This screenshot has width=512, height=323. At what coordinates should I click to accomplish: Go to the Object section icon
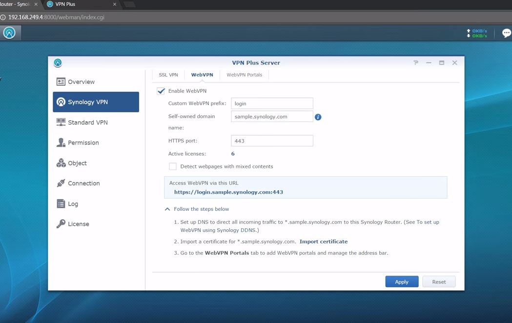click(61, 163)
